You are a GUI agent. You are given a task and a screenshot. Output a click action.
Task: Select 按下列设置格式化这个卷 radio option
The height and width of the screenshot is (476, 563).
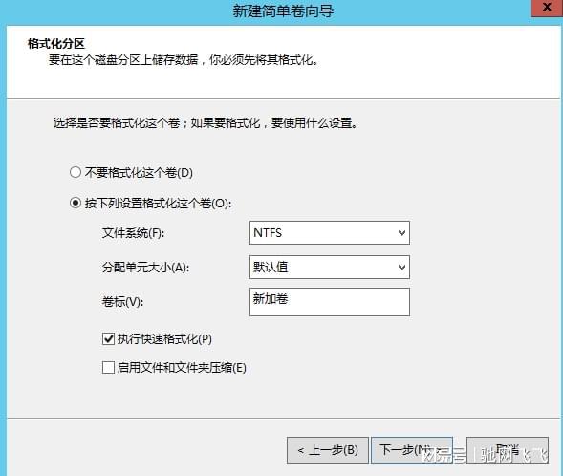click(x=76, y=204)
